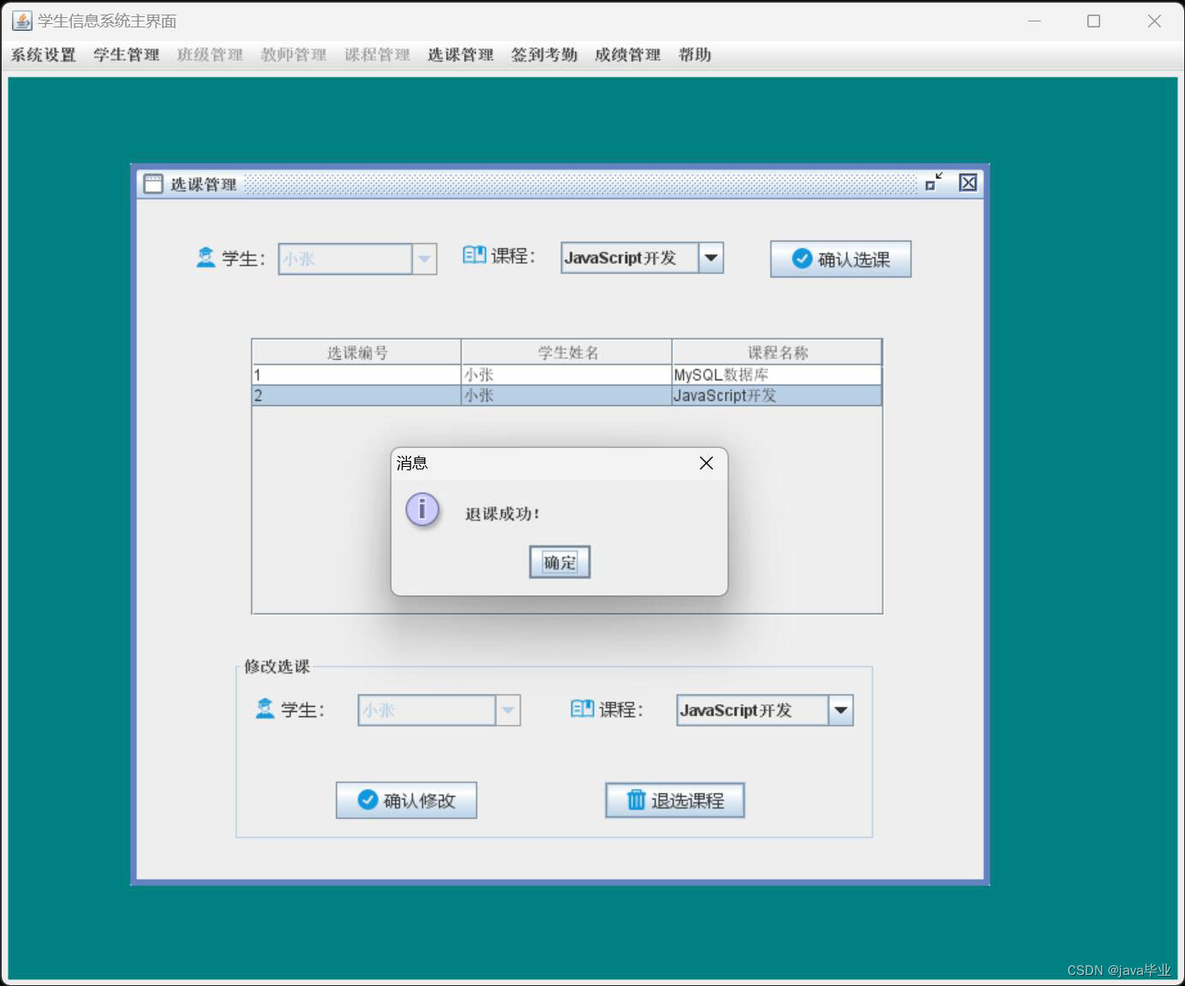Open the 系统设置 menu
Screen dimensions: 1185x986
[44, 55]
